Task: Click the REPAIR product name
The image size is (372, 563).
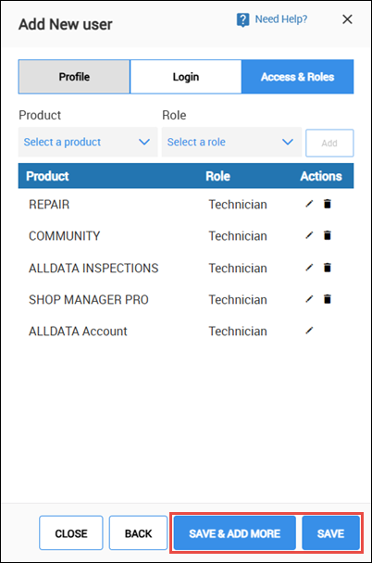Action: point(49,205)
